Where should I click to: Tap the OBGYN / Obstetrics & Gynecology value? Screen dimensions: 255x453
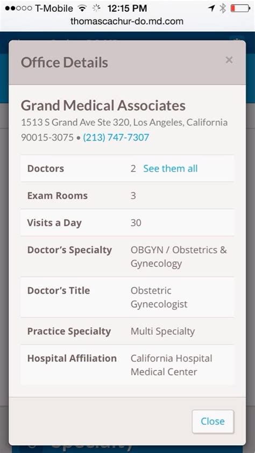[179, 257]
